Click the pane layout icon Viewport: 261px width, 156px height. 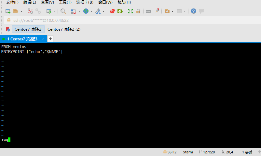pyautogui.click(x=179, y=11)
